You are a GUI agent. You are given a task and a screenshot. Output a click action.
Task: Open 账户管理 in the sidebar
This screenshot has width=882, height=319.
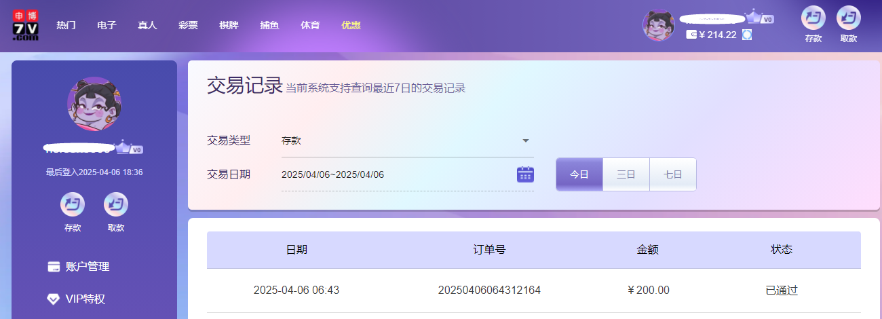click(87, 267)
